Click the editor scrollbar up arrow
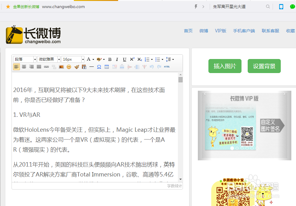 coord(180,75)
